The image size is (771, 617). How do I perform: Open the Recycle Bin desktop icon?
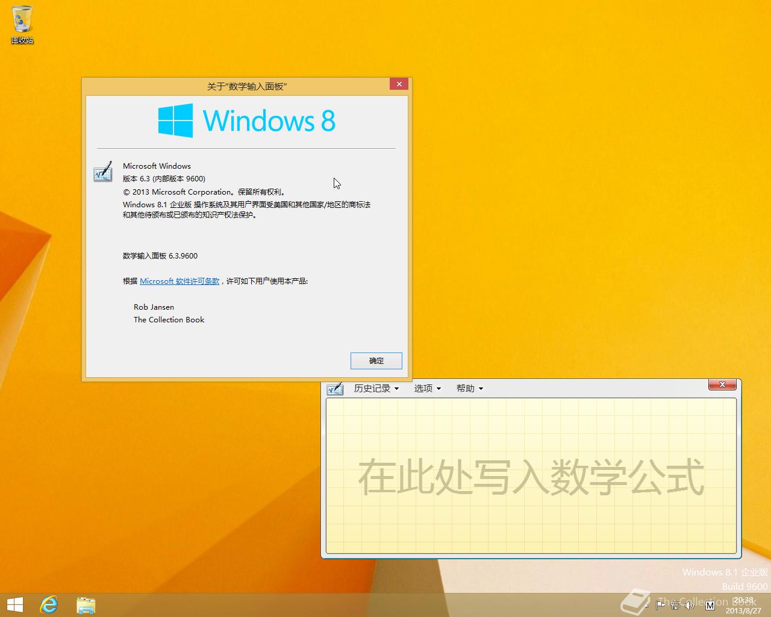[x=22, y=25]
